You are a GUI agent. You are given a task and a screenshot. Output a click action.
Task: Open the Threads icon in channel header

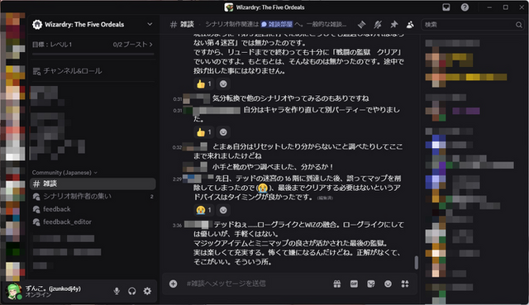click(362, 24)
